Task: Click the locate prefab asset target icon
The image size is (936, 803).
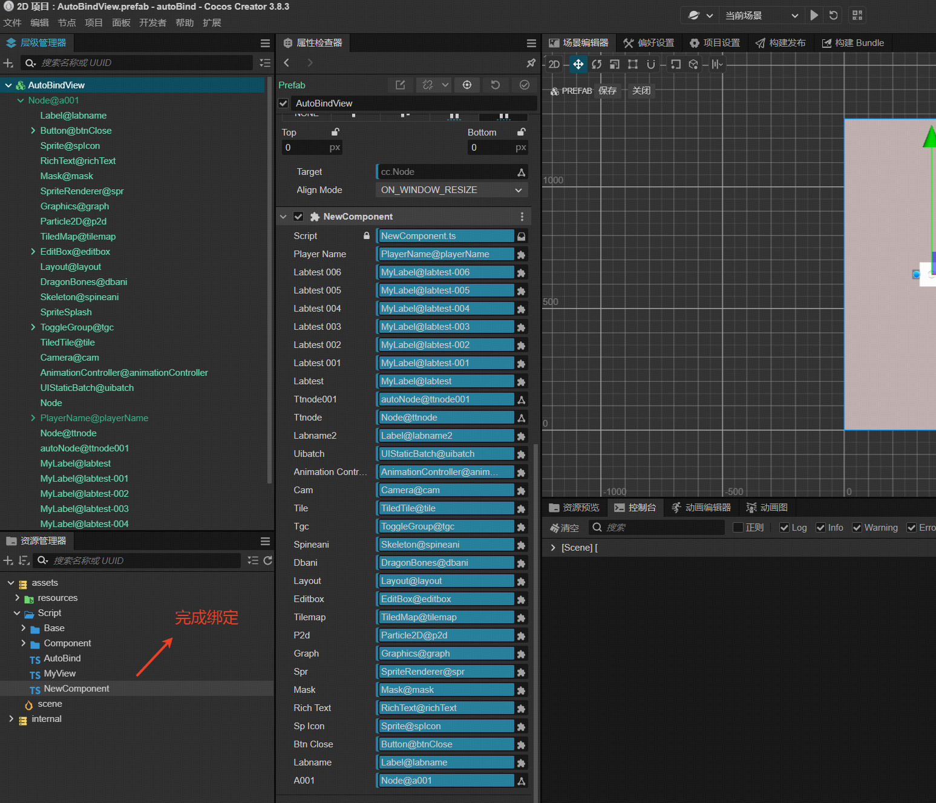Action: tap(467, 85)
